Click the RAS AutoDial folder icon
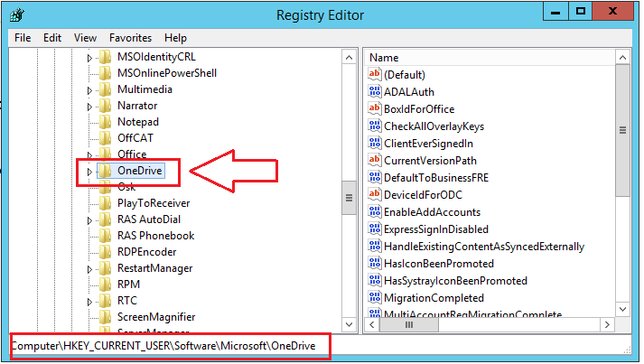This screenshot has height=364, width=644. tap(106, 219)
